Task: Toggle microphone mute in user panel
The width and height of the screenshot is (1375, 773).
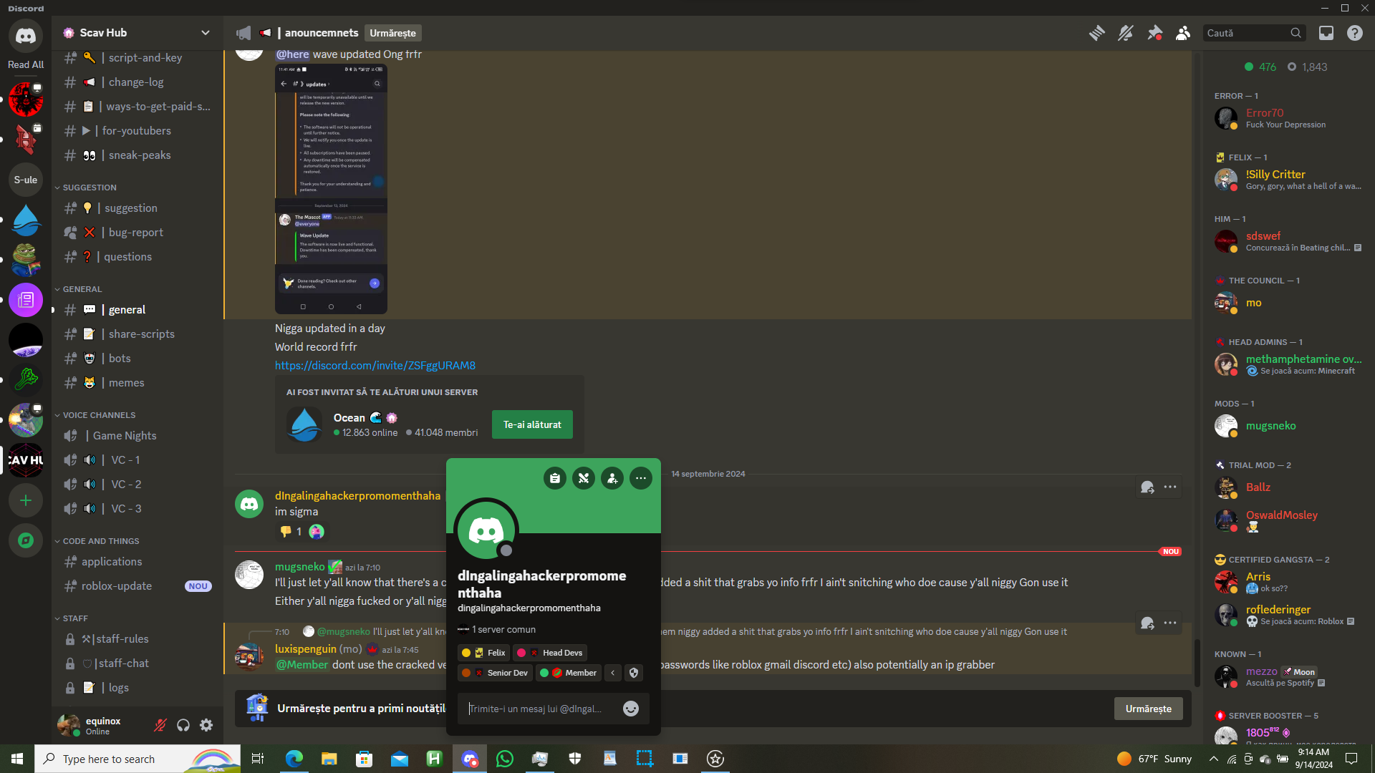Action: 160,725
